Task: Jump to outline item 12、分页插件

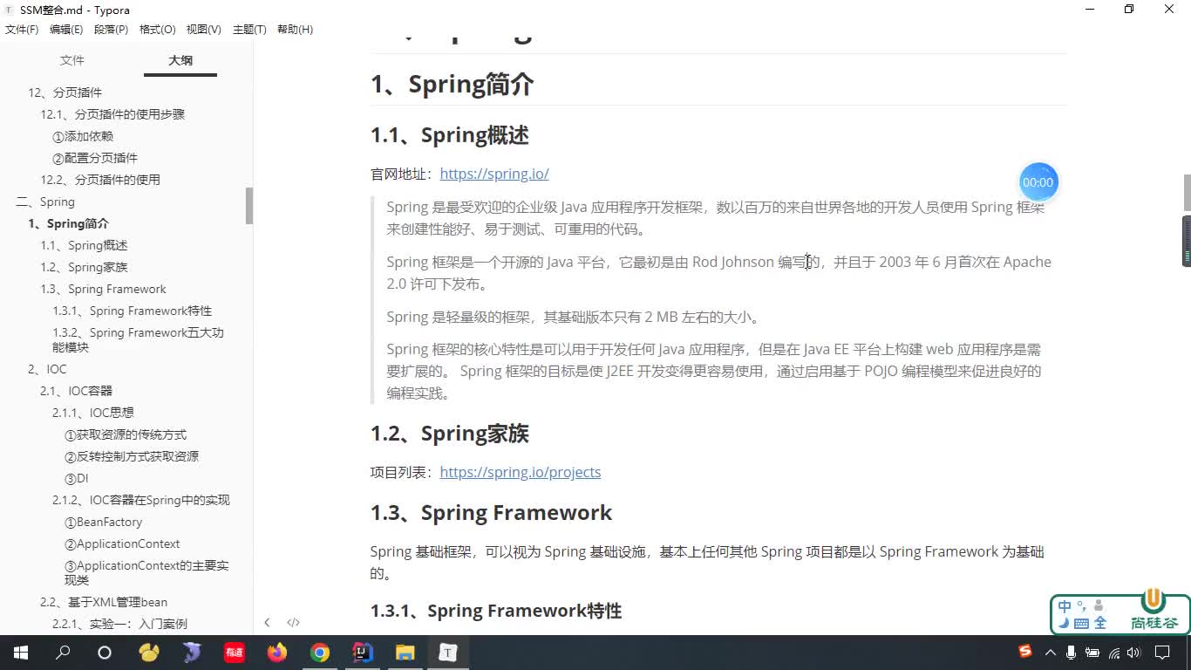Action: pos(65,92)
